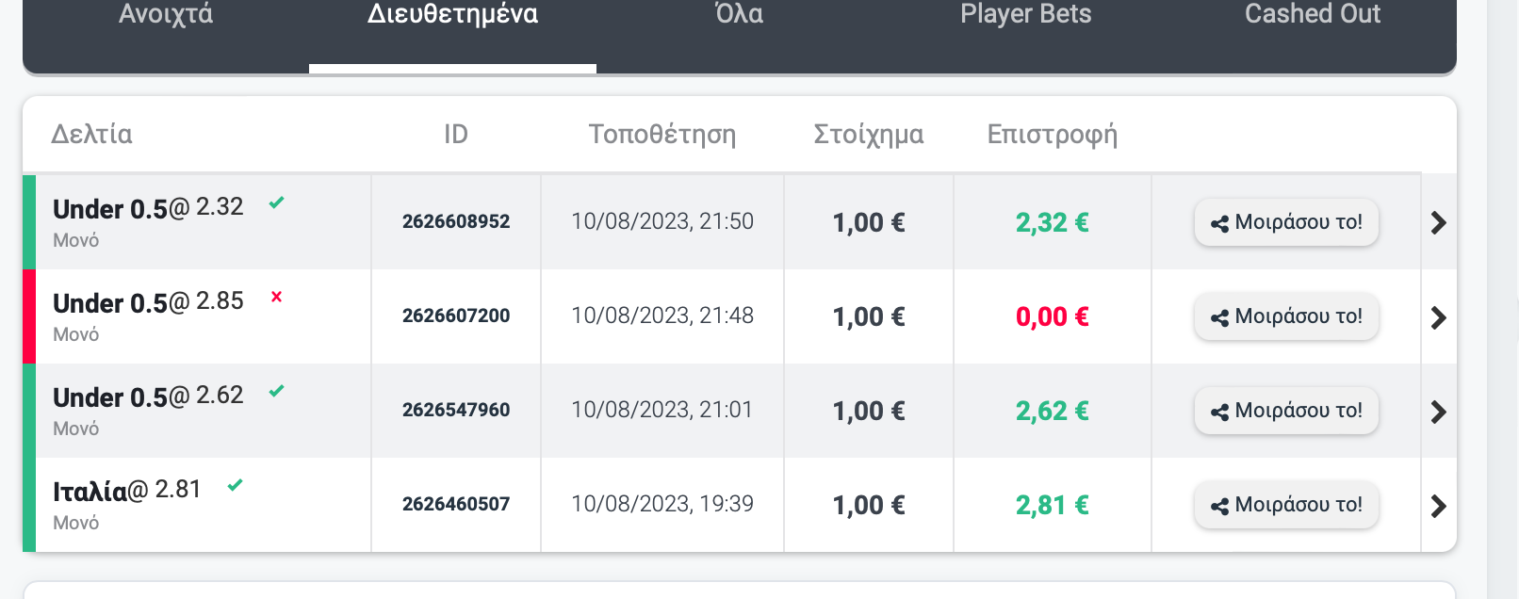The image size is (1519, 599).
Task: Expand bet 2626607200 details chevron
Action: coord(1438,317)
